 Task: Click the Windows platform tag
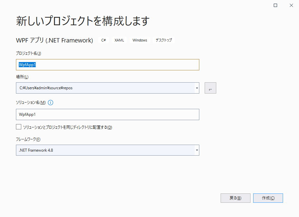(x=140, y=40)
